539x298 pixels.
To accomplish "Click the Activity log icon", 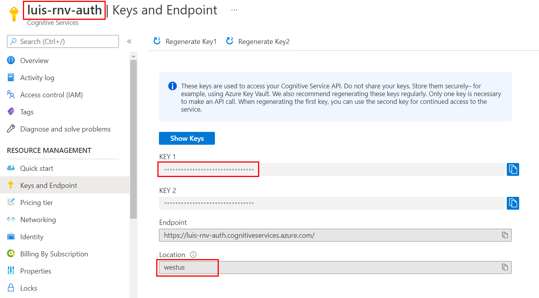I will 11,77.
